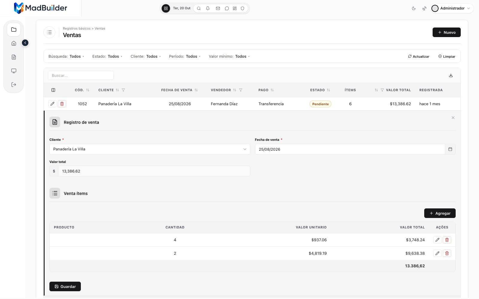The image size is (479, 299).
Task: Click Agregar to add item
Action: point(440,213)
